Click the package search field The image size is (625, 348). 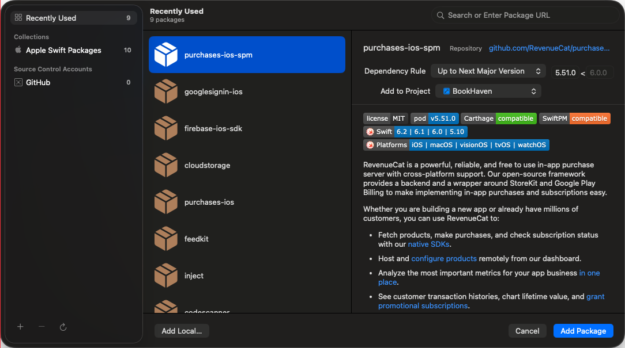coord(525,15)
